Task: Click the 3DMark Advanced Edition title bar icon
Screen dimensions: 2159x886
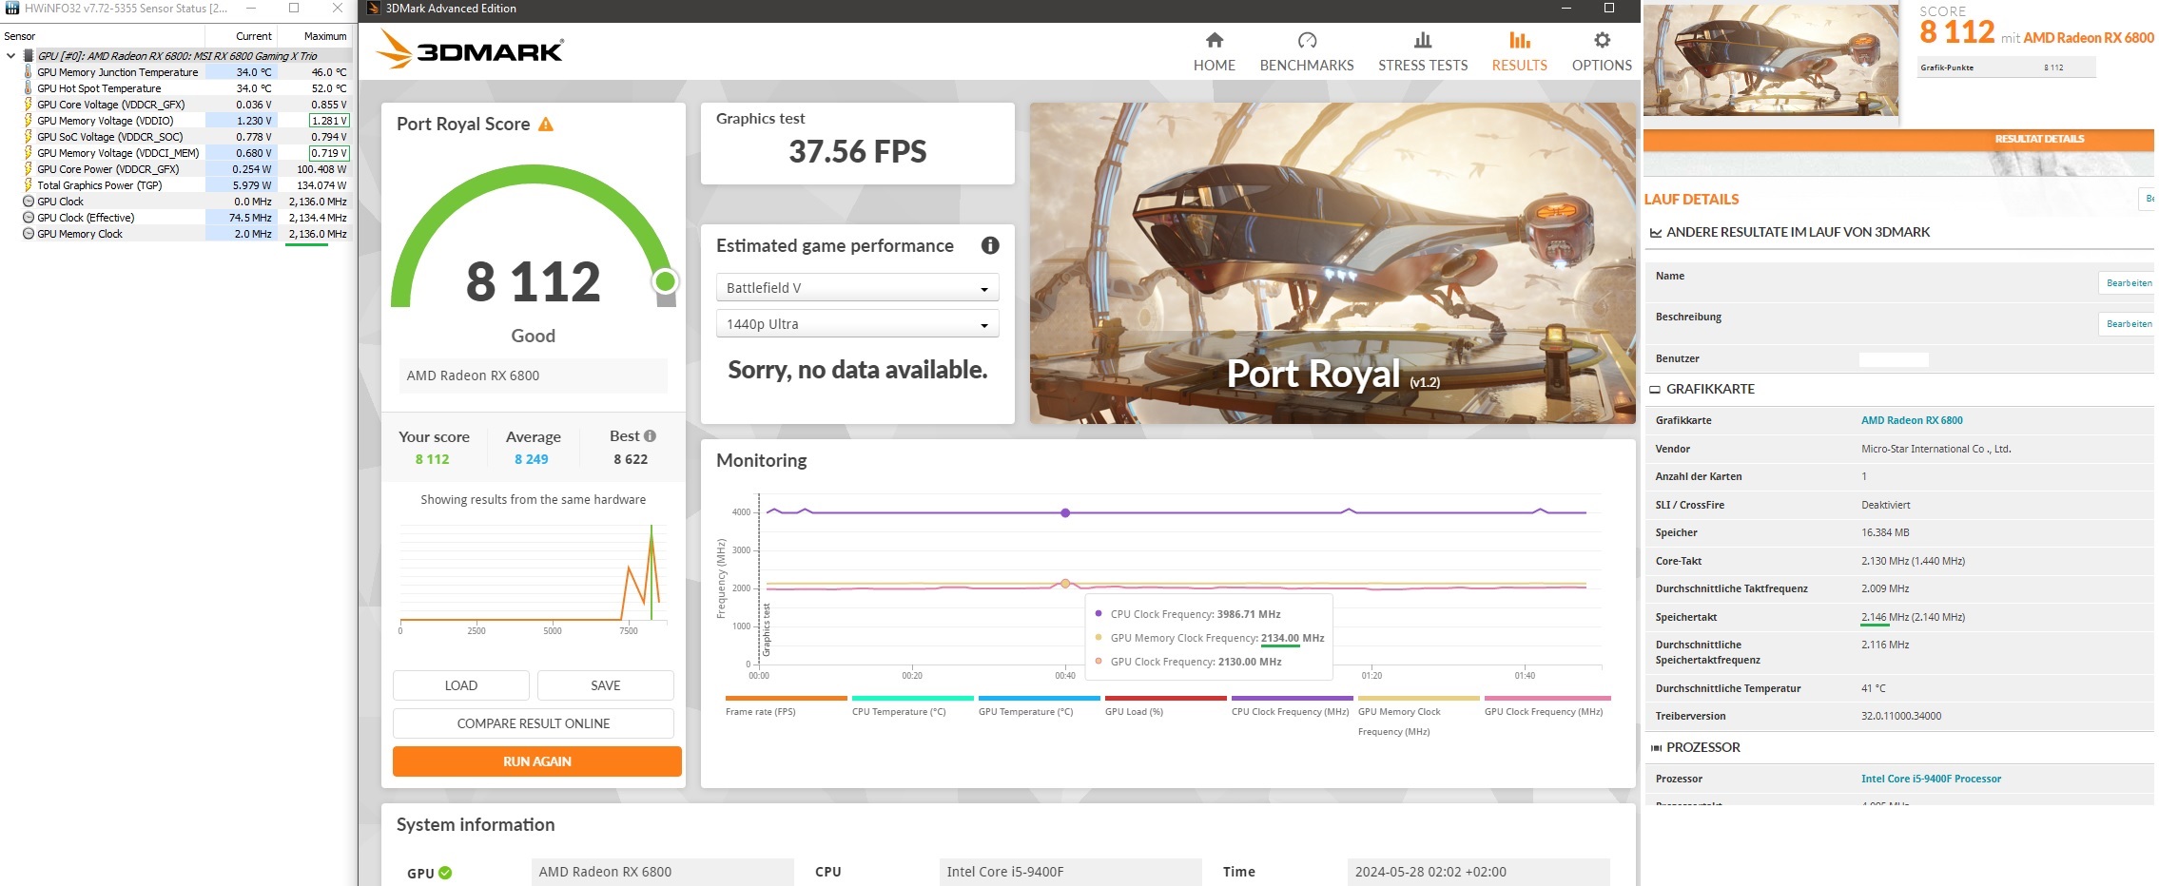Action: tap(373, 9)
